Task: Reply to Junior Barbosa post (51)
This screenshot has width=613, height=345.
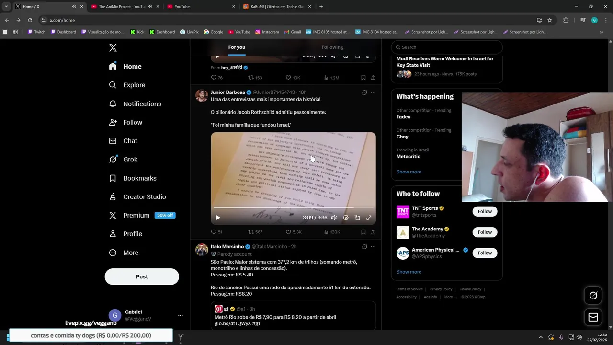Action: click(216, 232)
